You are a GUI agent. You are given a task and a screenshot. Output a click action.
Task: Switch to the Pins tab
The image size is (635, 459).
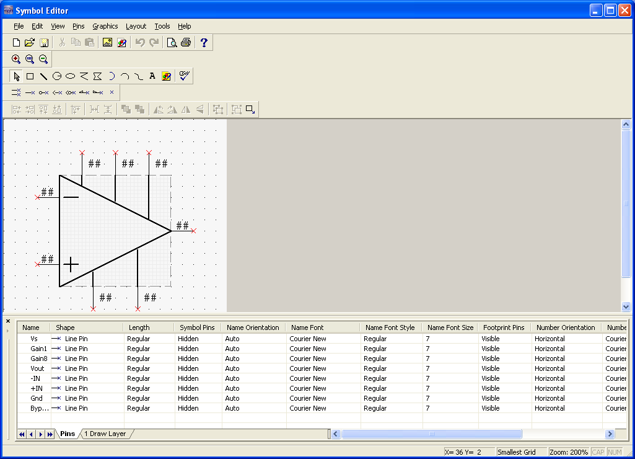coord(68,434)
